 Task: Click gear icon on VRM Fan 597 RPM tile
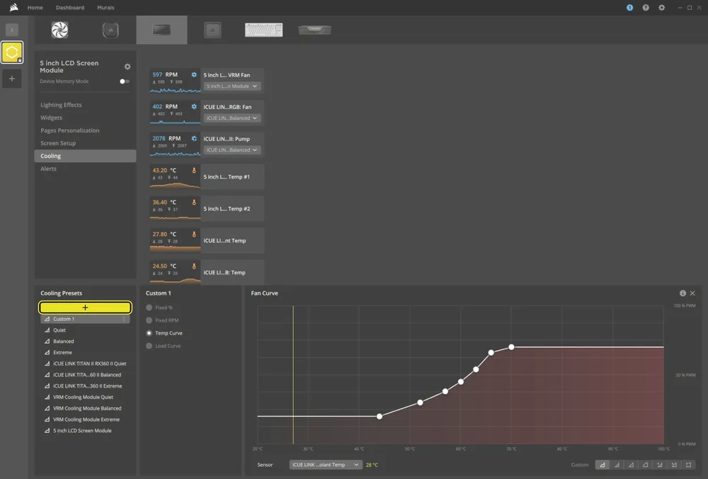(194, 74)
